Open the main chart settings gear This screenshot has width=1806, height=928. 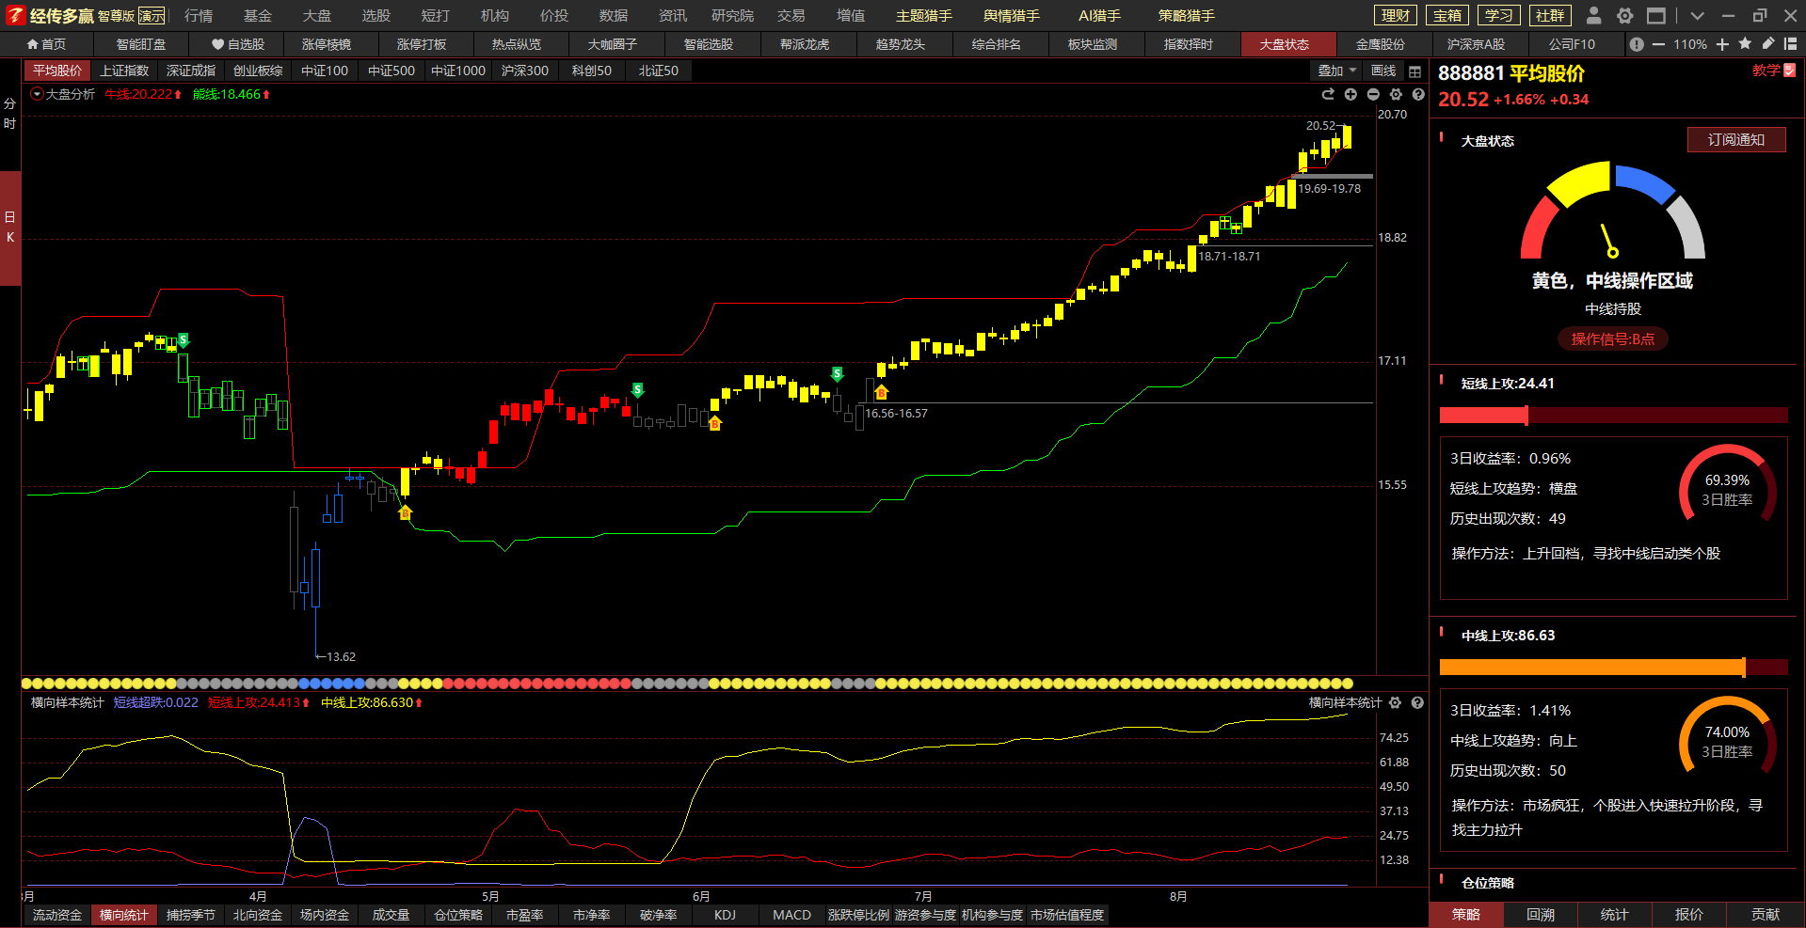[1396, 94]
